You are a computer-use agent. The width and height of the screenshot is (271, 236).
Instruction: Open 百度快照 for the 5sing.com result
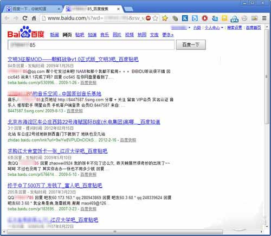point(75,111)
